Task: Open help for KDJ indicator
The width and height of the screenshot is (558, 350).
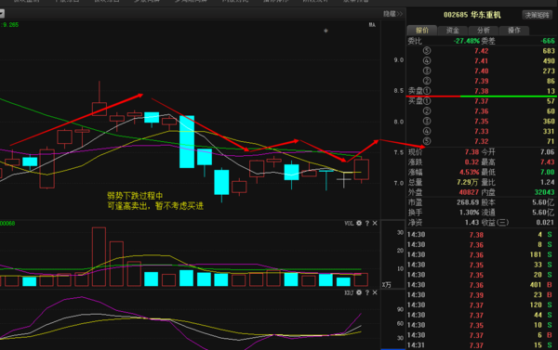Action: tap(367, 292)
